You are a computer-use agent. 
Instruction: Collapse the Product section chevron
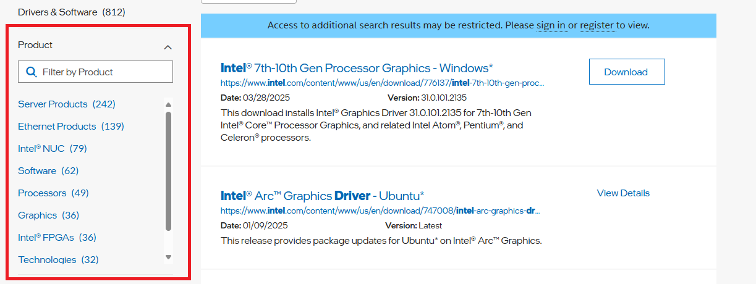pyautogui.click(x=168, y=46)
